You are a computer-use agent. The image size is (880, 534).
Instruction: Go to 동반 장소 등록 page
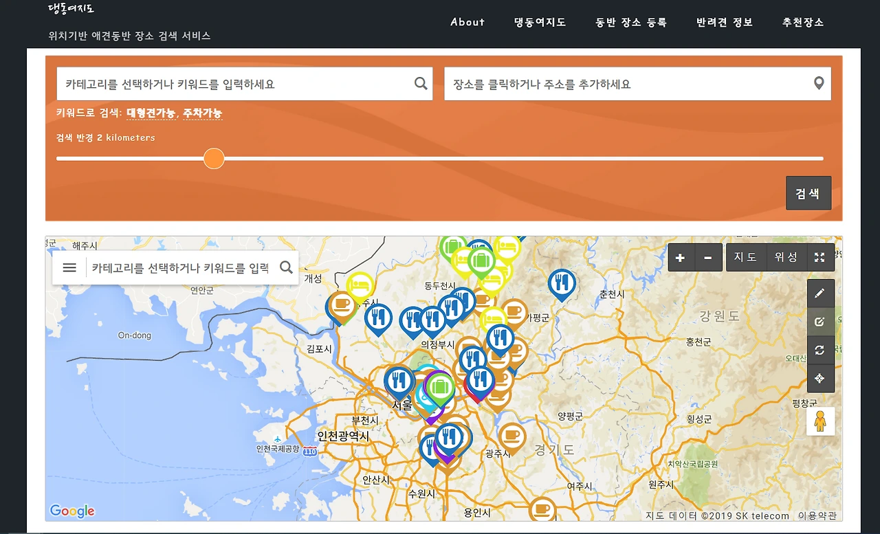tap(631, 22)
